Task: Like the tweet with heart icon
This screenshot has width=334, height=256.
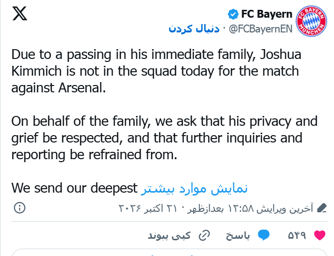Action: [x=320, y=235]
